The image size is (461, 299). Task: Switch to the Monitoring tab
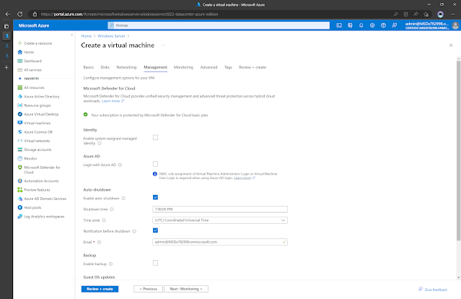pyautogui.click(x=183, y=67)
